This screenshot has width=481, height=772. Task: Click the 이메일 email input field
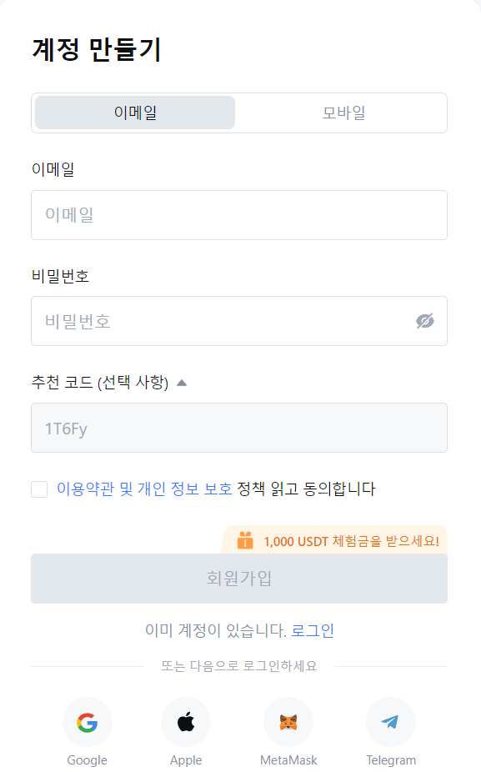(x=239, y=215)
